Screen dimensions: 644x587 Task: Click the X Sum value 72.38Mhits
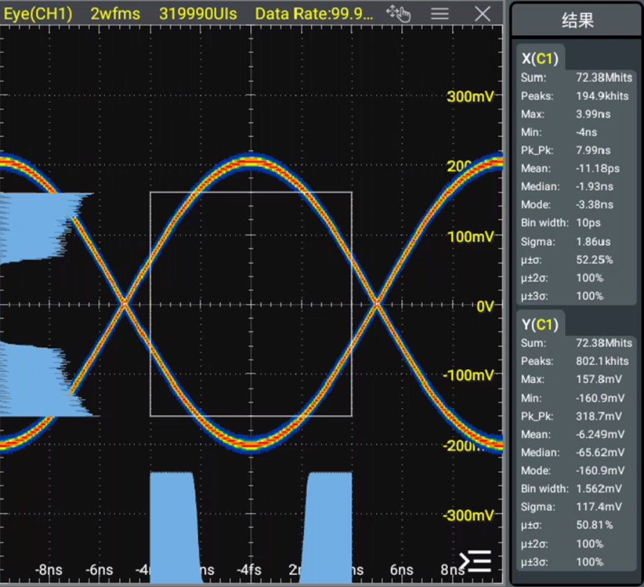point(604,77)
